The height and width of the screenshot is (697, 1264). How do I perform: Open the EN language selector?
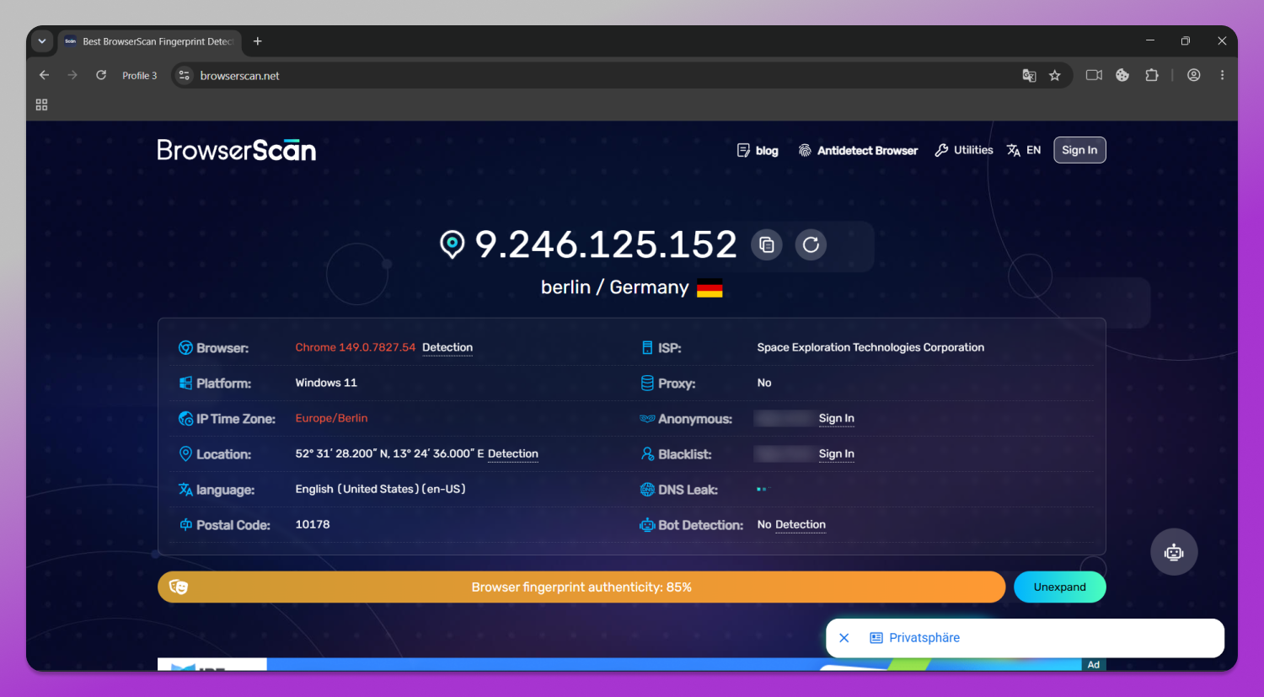(x=1024, y=150)
